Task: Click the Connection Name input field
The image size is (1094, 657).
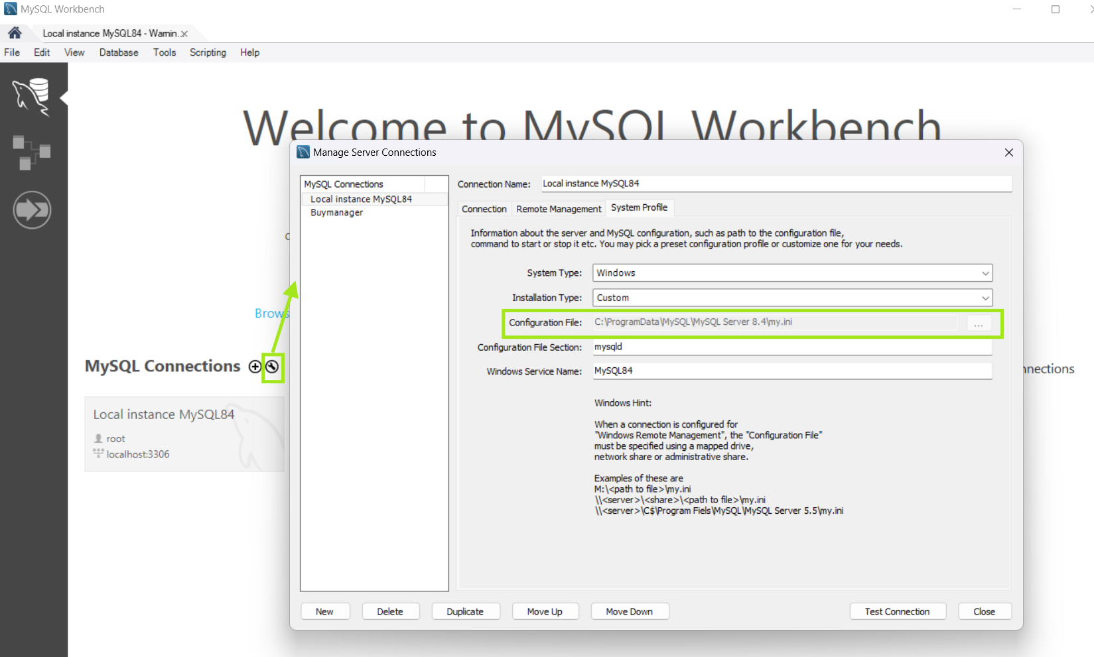Action: pyautogui.click(x=776, y=184)
